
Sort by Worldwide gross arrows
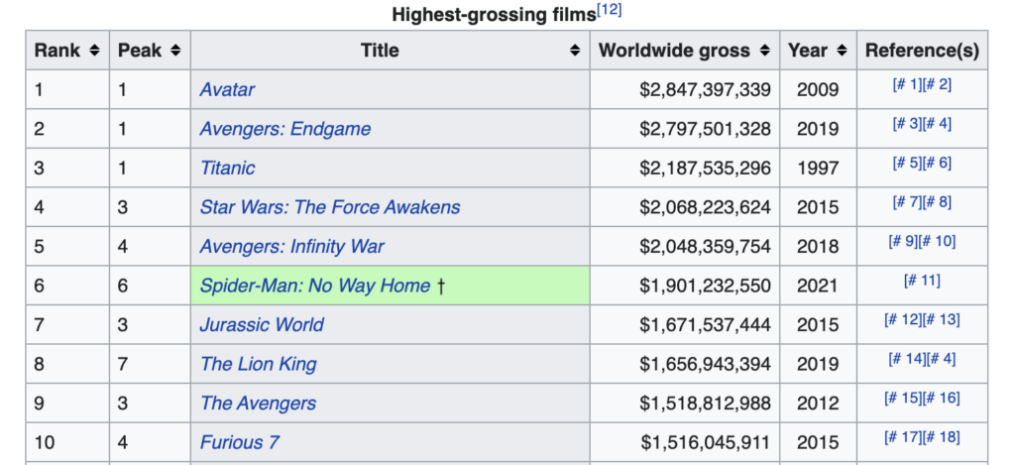pyautogui.click(x=764, y=51)
